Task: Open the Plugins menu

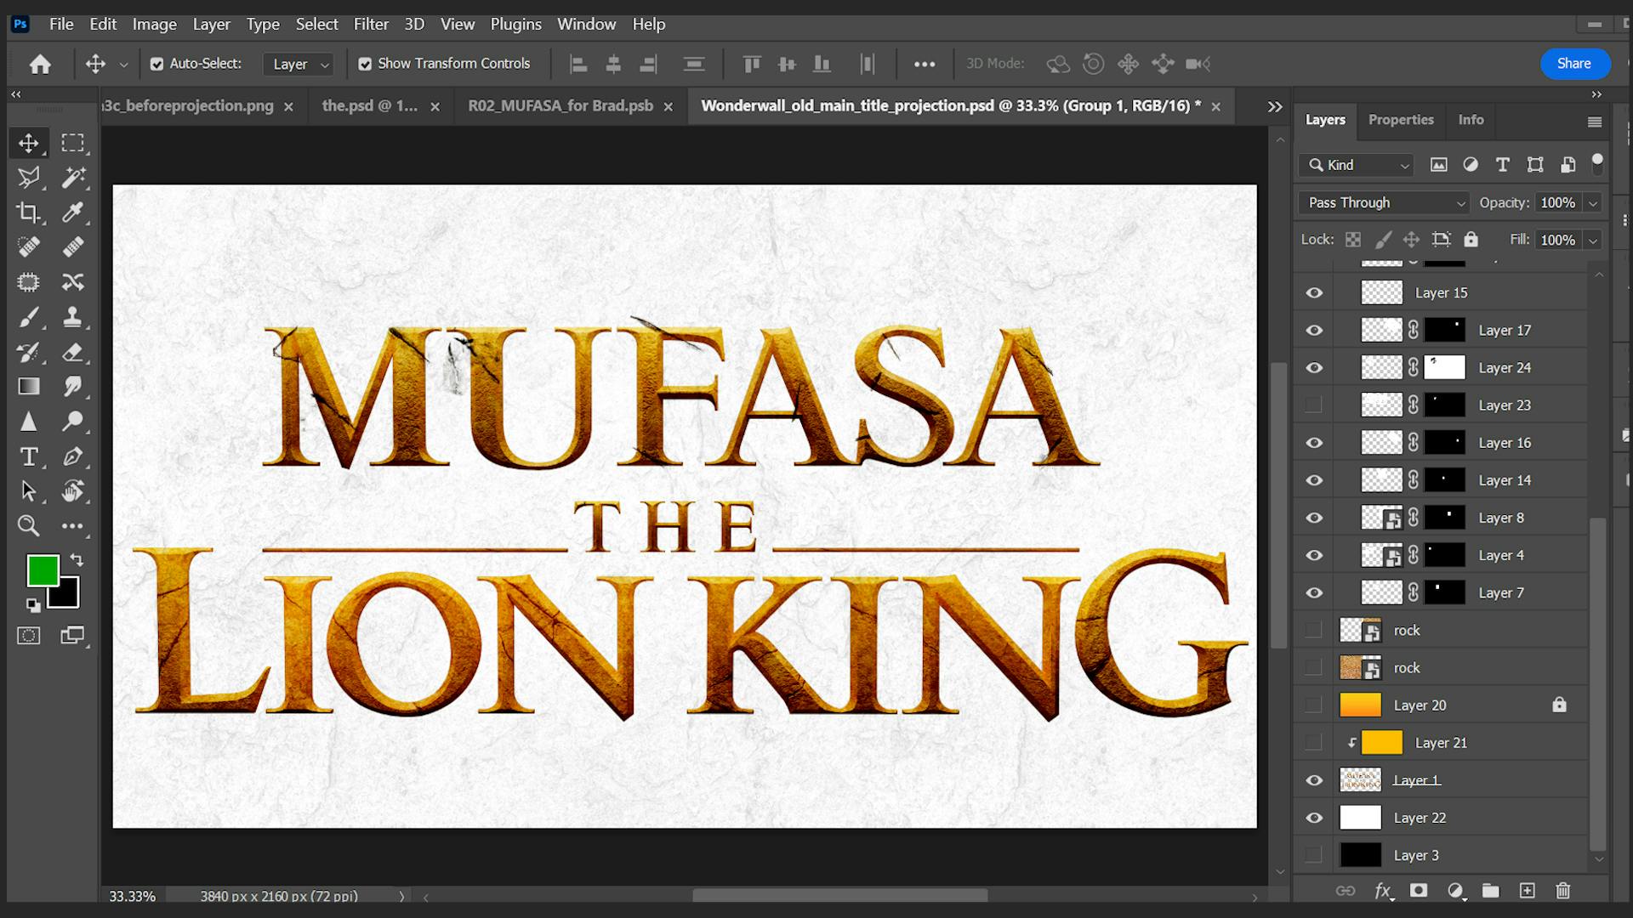Action: tap(515, 25)
